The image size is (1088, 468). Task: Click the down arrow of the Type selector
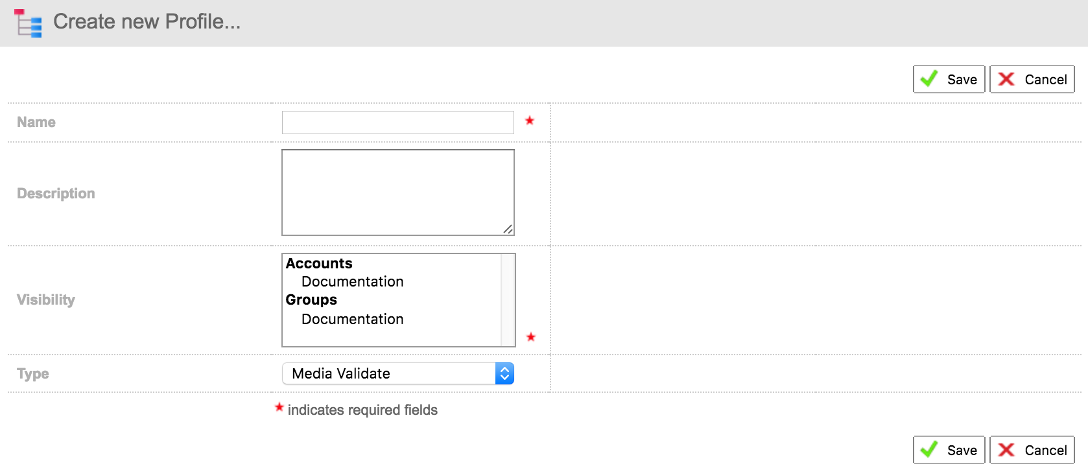504,377
